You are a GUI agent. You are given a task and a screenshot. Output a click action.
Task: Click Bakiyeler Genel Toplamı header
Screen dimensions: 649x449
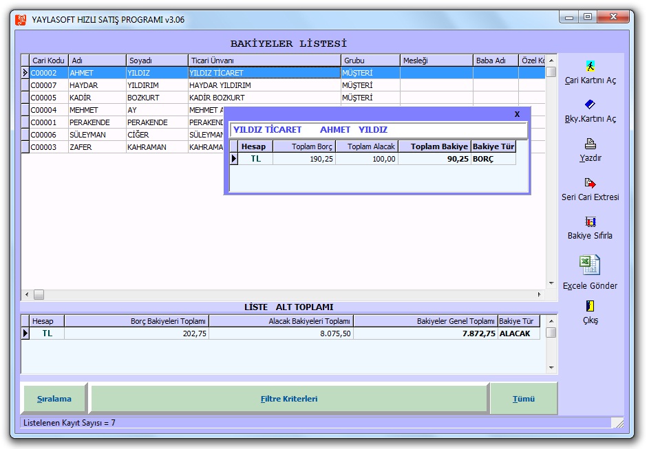coord(425,321)
